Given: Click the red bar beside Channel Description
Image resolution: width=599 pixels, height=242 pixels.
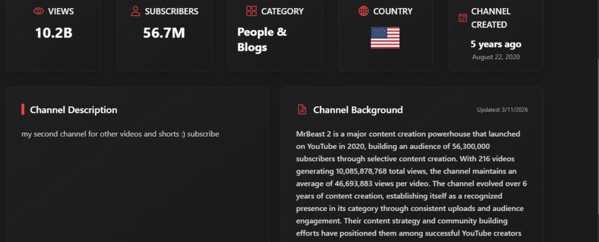Looking at the screenshot, I should 23,110.
